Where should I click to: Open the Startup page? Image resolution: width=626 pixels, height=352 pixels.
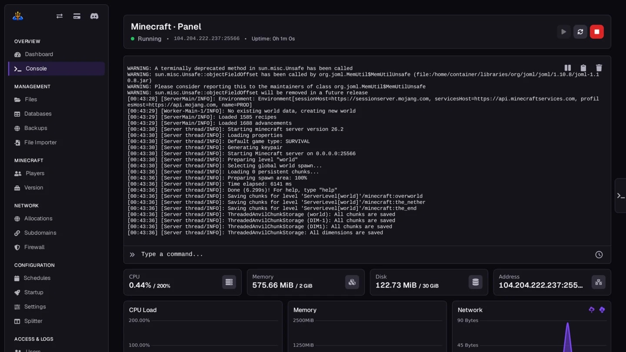57,292
